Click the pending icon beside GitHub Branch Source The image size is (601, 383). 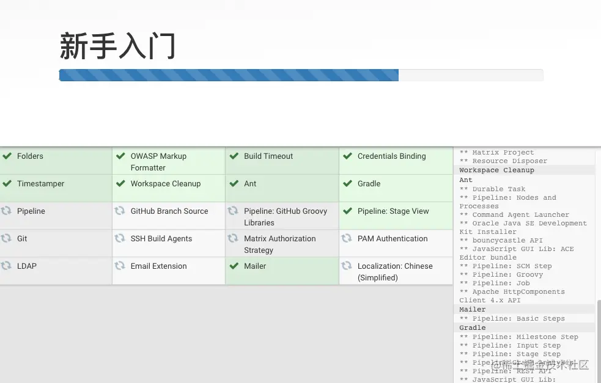[x=120, y=211]
